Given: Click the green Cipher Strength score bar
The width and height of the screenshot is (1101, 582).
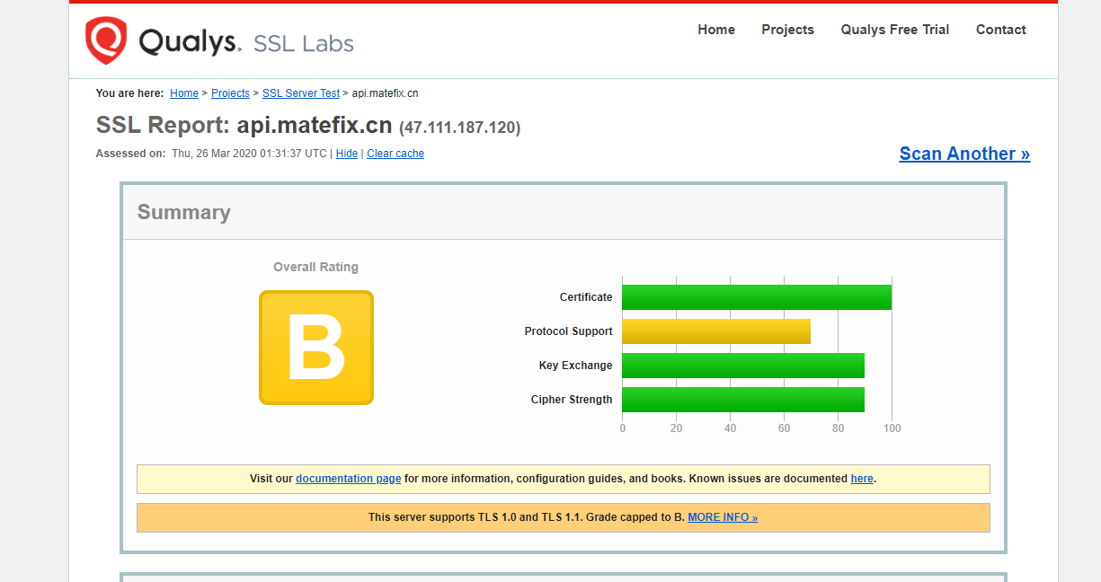Looking at the screenshot, I should pos(743,400).
